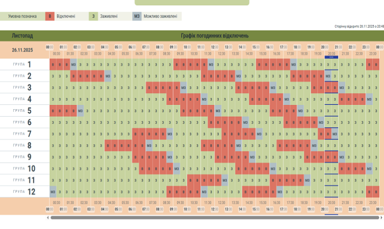
Task: Click the Листопад month header
Action: [x=23, y=35]
